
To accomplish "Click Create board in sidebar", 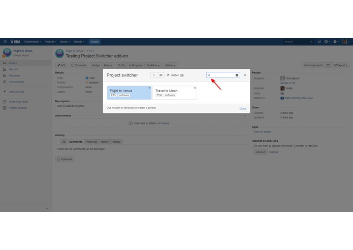I will point(21,55).
